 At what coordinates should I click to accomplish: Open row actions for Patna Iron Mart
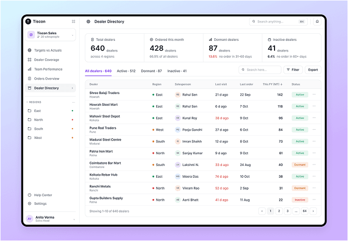314,153
